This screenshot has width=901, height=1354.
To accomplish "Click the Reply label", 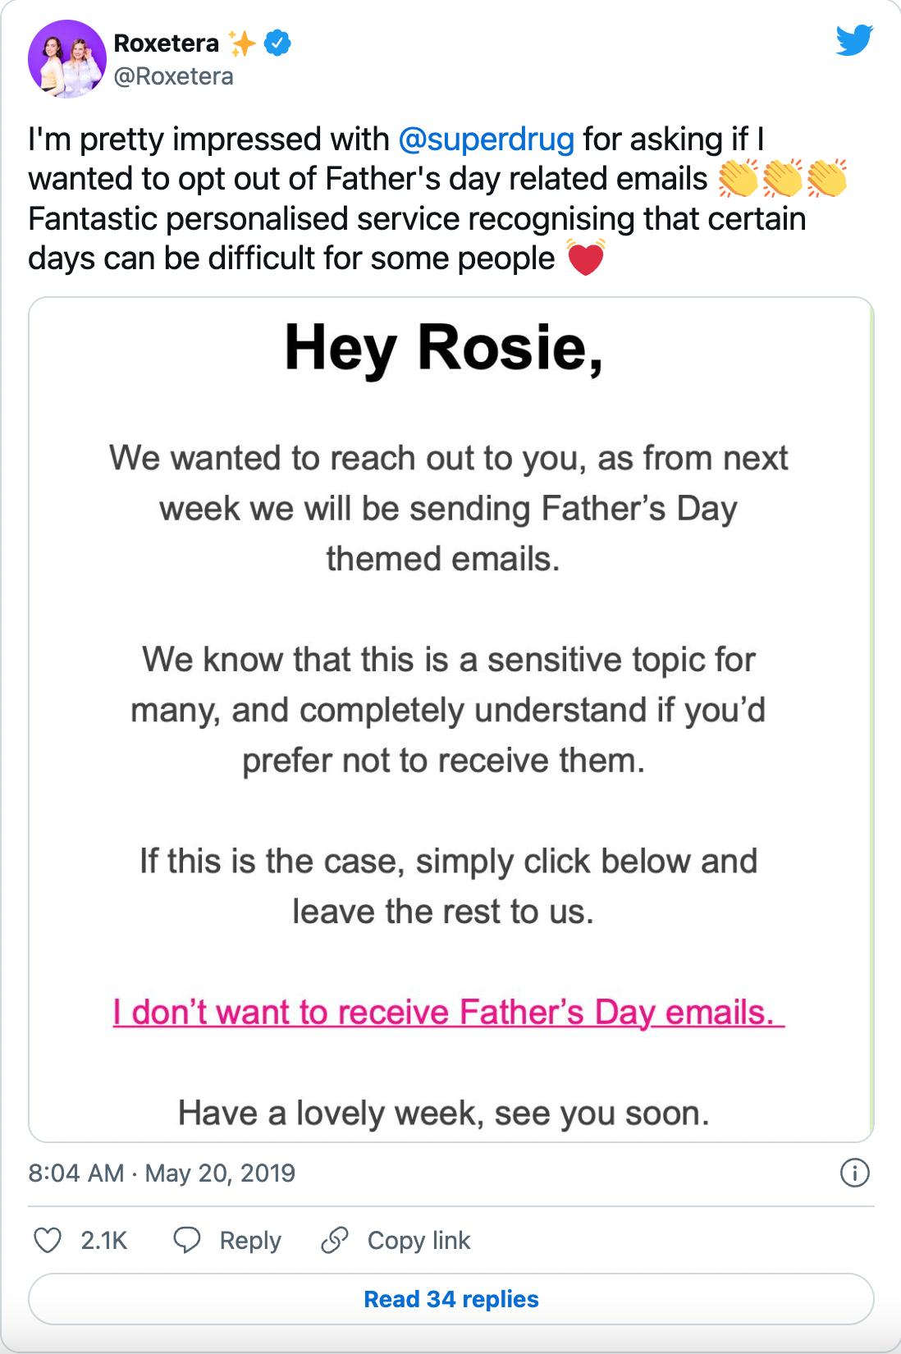I will [250, 1240].
